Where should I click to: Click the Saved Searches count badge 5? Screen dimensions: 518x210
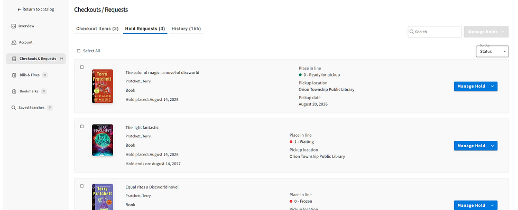coord(50,108)
